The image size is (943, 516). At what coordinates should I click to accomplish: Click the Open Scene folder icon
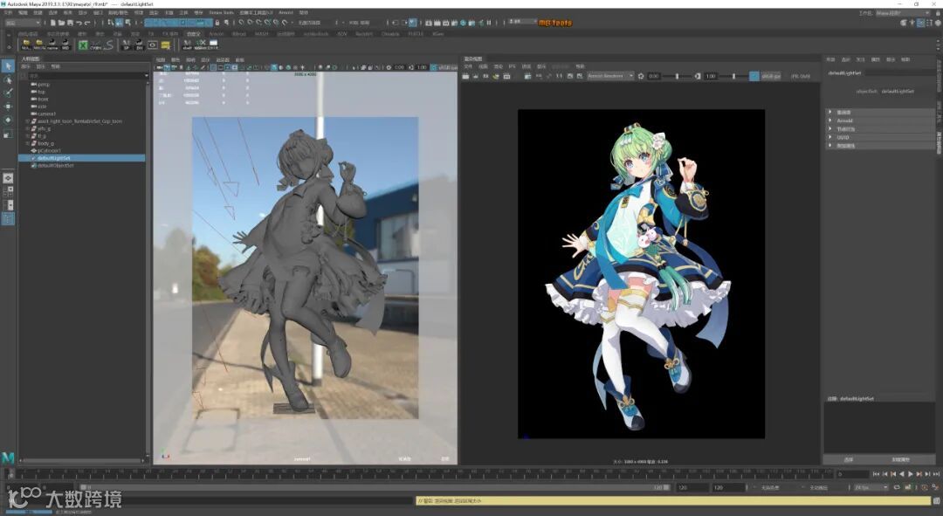click(x=61, y=23)
